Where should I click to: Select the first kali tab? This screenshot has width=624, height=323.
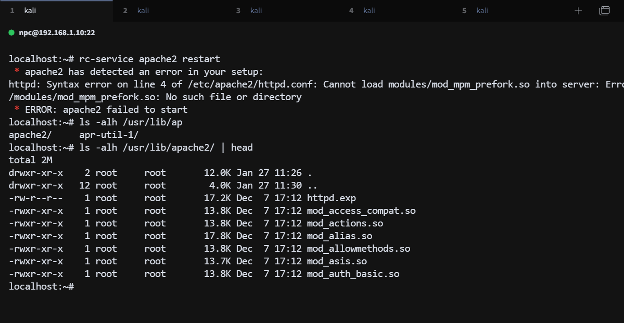click(x=30, y=10)
